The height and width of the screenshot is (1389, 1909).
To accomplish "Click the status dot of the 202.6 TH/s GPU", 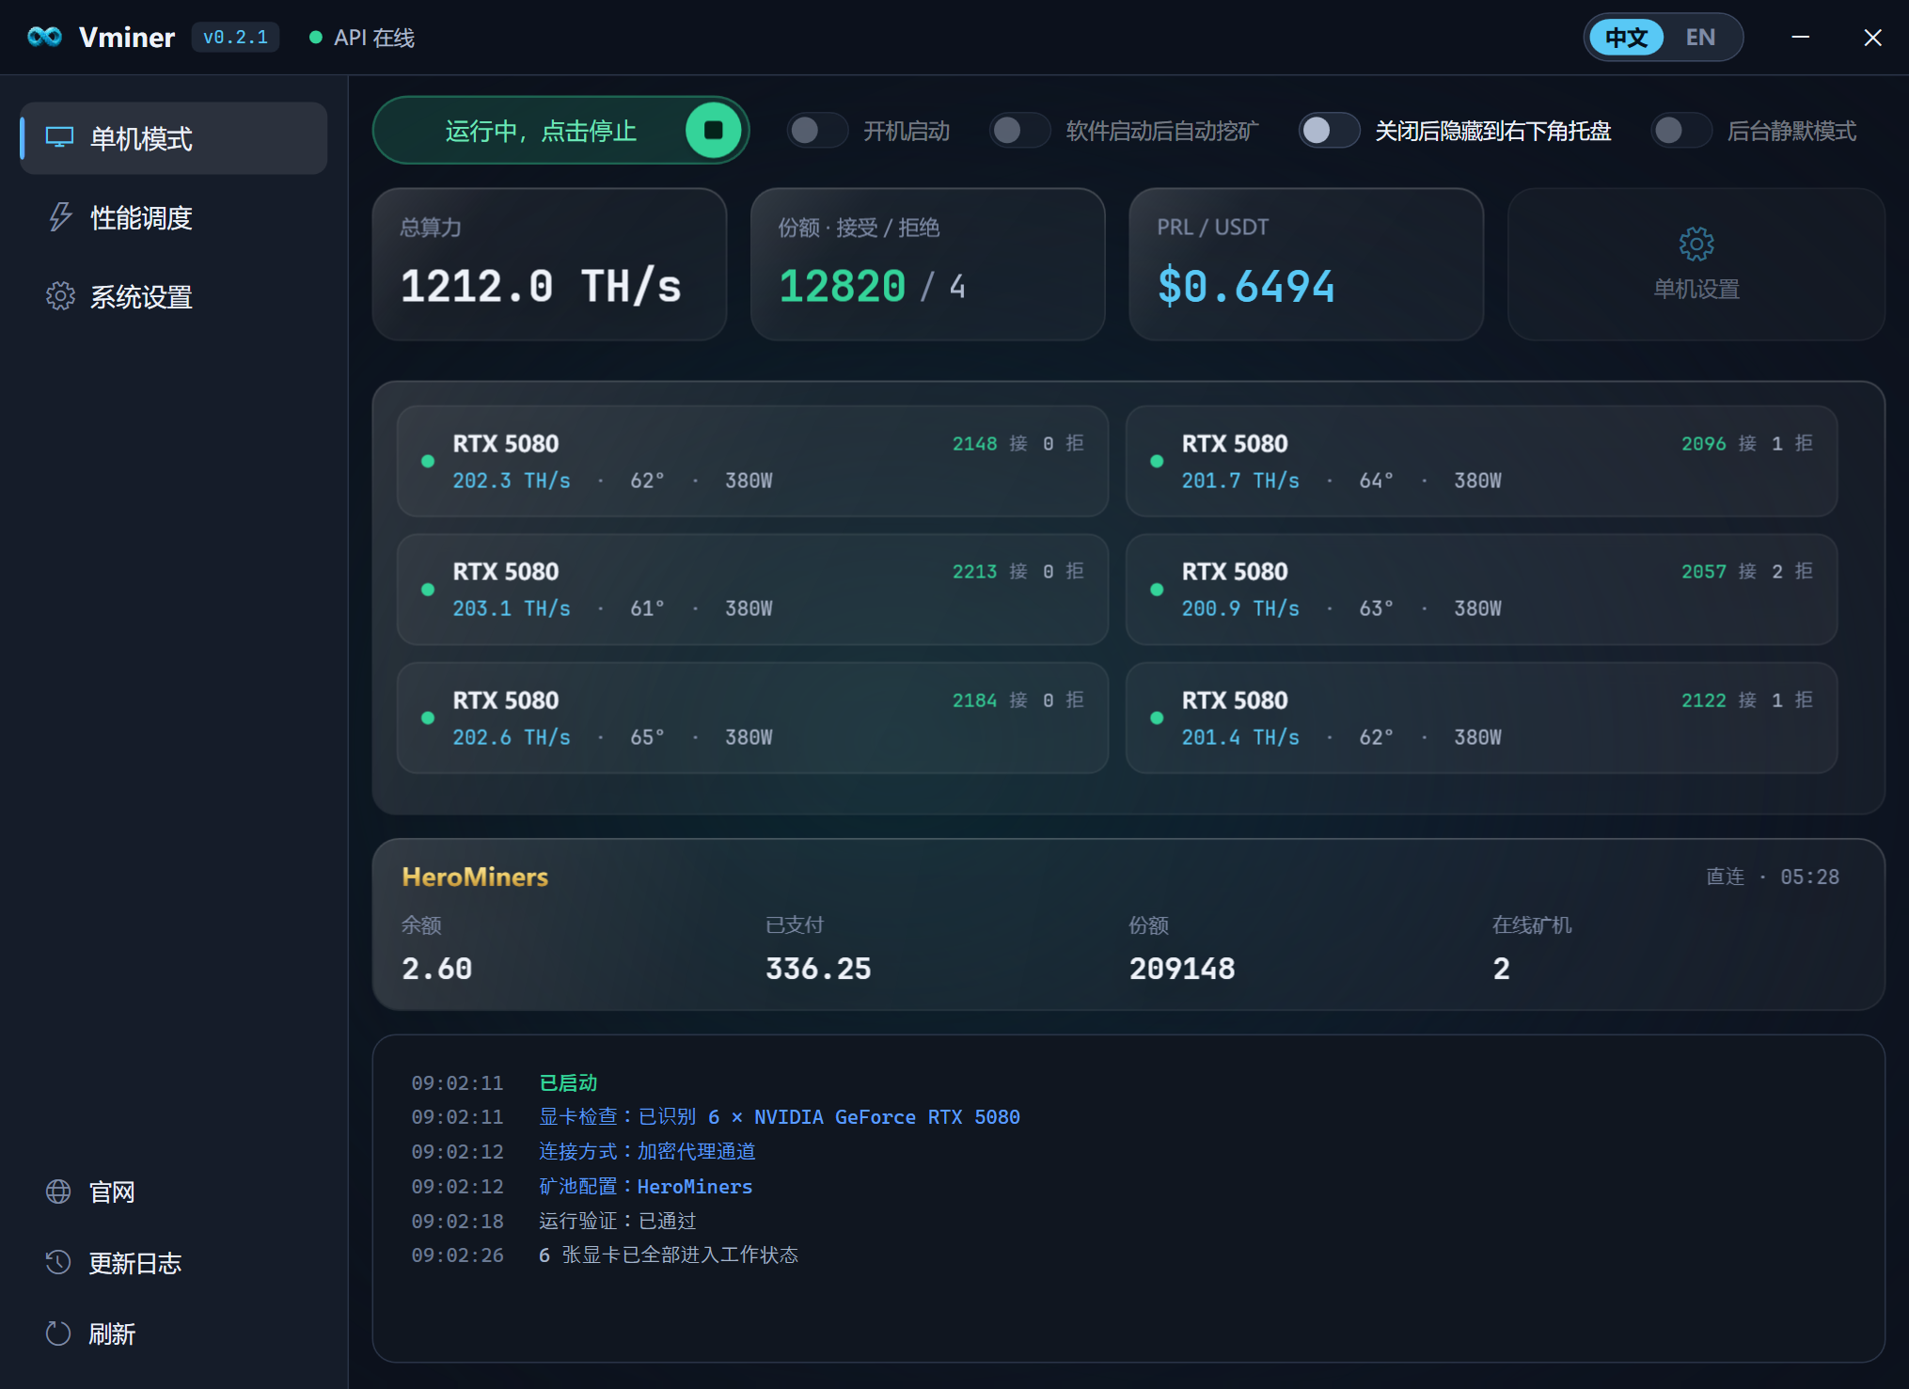I will click(x=428, y=718).
